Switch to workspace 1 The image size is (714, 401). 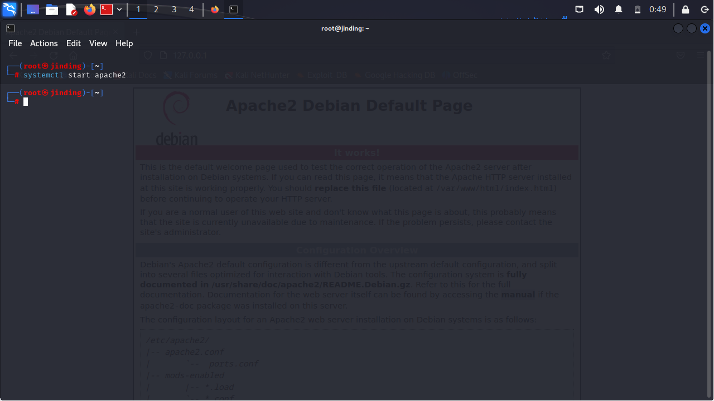[x=138, y=9]
